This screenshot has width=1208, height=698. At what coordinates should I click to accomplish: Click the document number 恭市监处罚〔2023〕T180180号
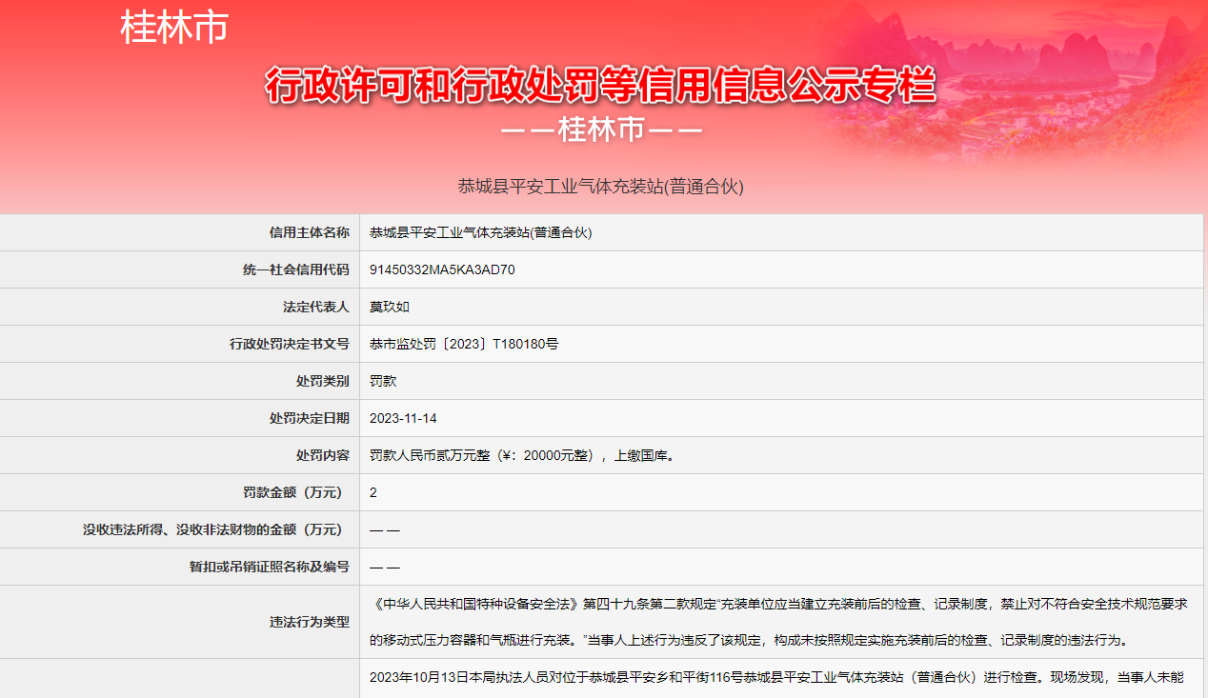(464, 344)
